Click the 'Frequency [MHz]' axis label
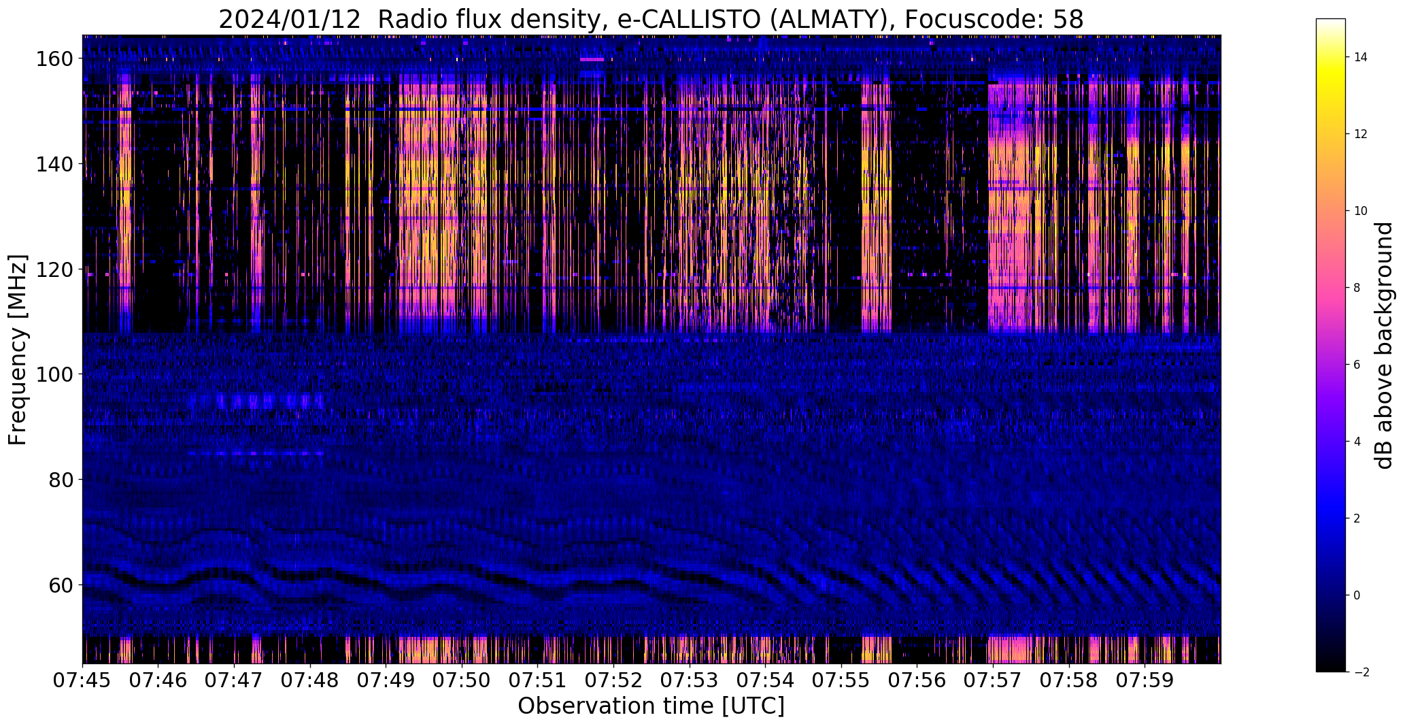Screen dimensions: 1405x726 [x=18, y=350]
